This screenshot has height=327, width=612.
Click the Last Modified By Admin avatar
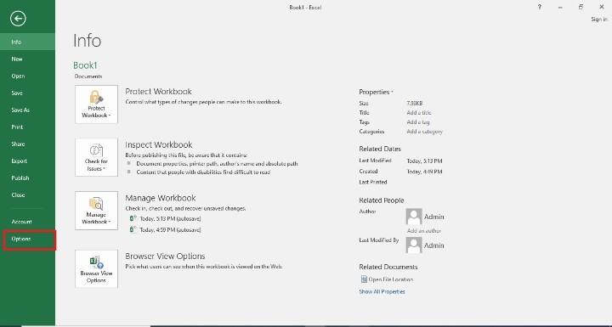[414, 245]
